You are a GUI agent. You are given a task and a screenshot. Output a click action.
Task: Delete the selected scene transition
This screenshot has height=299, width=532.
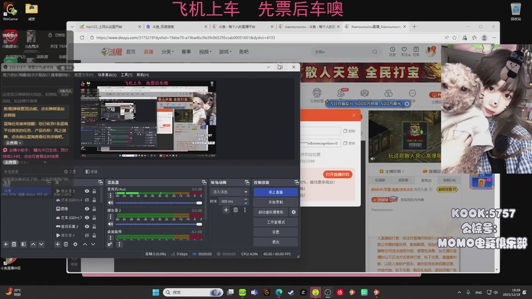tap(235, 210)
